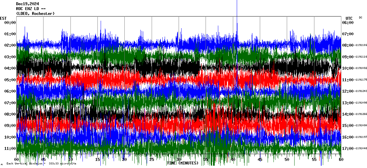Click the -1191243 offset value
Screen dimensions: 367x168
pos(361,91)
